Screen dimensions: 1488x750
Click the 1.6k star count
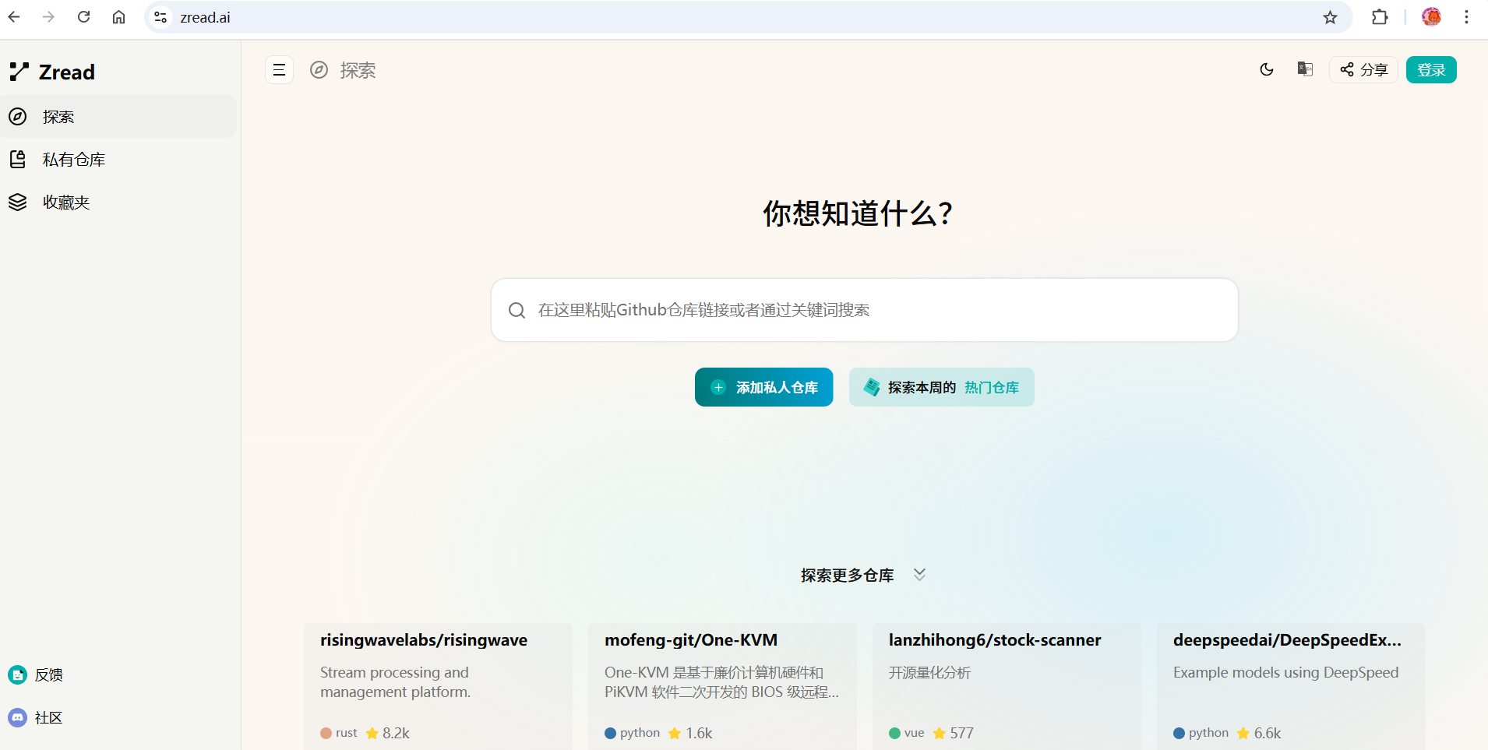click(x=699, y=733)
